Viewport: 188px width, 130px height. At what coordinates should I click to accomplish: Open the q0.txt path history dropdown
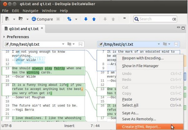[63, 44]
